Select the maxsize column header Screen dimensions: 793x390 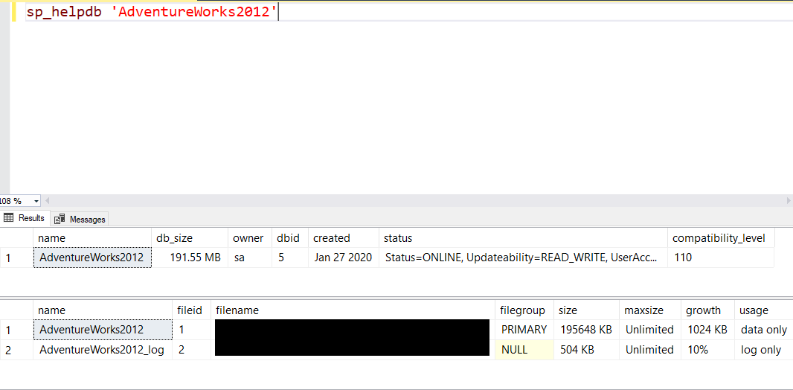tap(650, 310)
